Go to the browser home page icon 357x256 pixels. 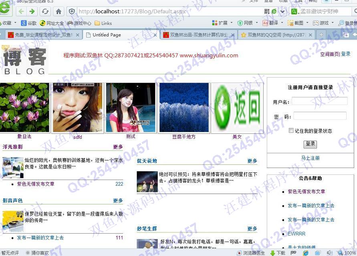[x=58, y=12]
